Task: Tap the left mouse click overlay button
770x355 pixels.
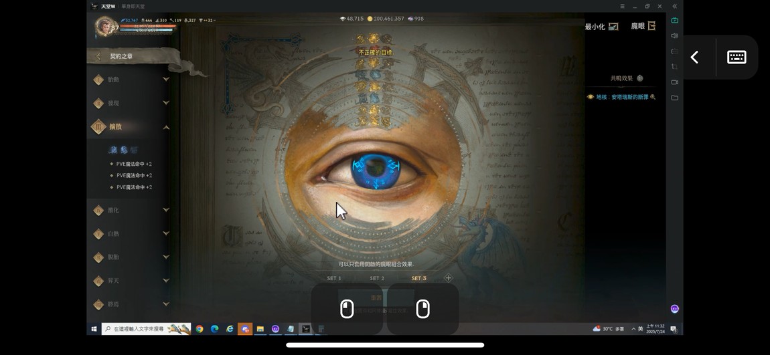Action: 347,309
